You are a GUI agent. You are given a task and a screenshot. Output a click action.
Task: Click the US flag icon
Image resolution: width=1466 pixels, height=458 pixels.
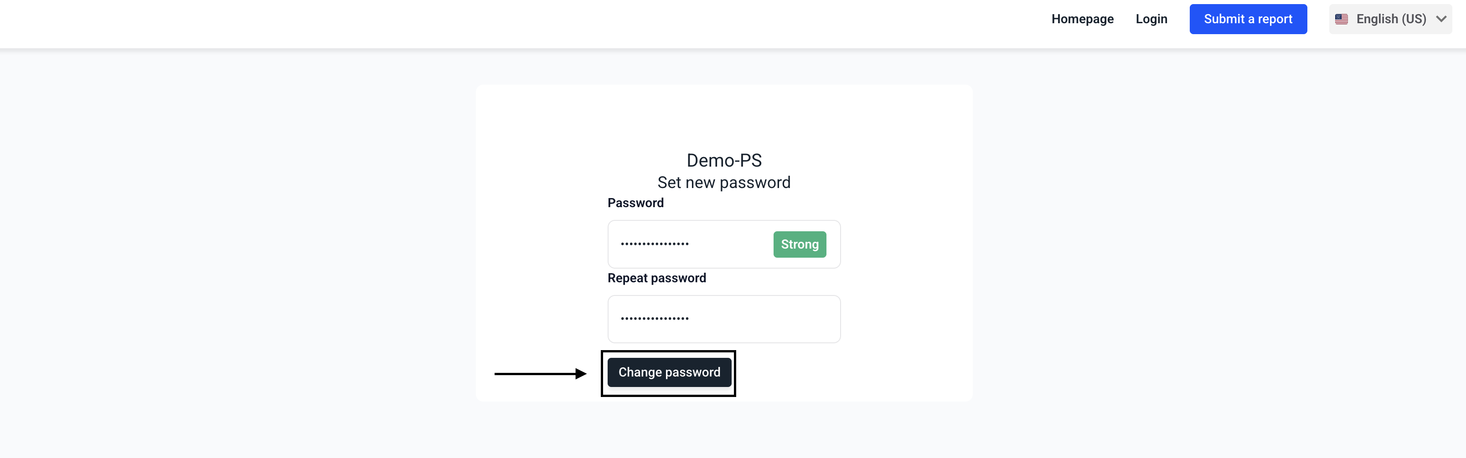[1342, 19]
